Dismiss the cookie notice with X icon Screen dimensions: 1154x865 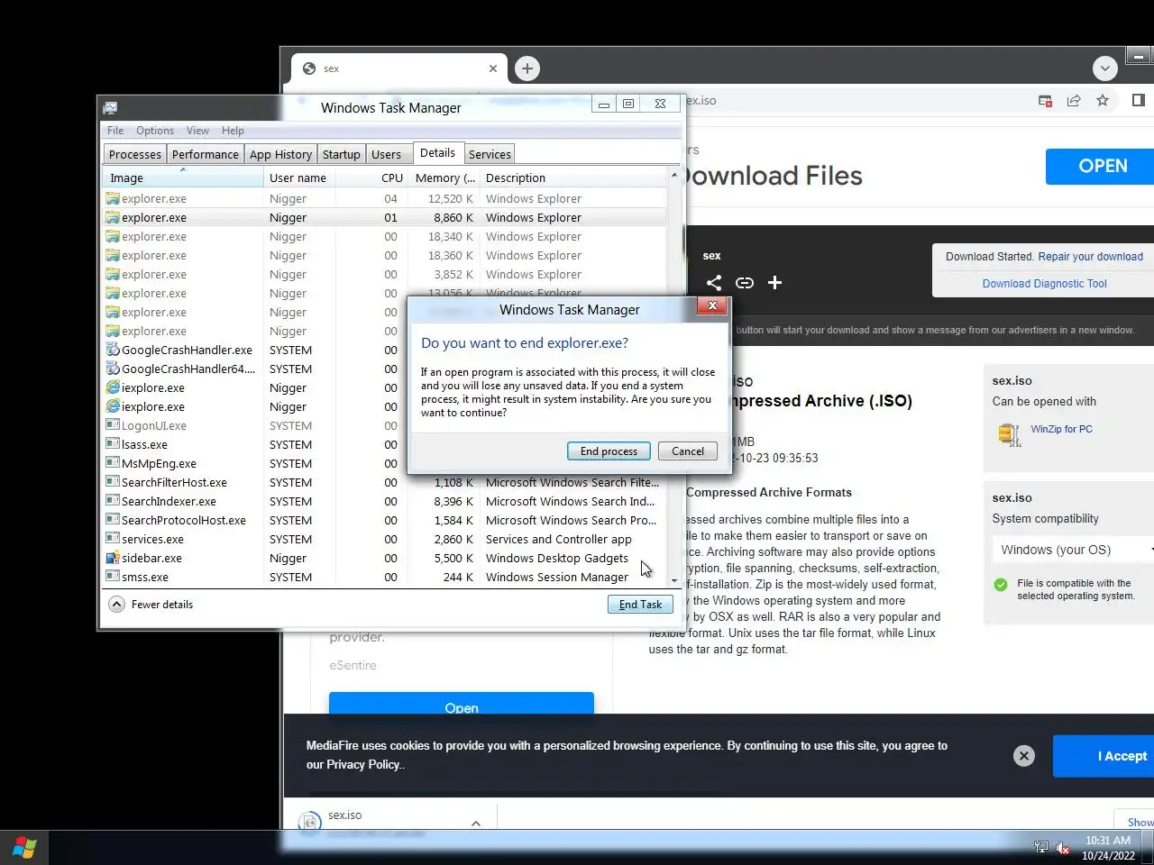click(1024, 756)
